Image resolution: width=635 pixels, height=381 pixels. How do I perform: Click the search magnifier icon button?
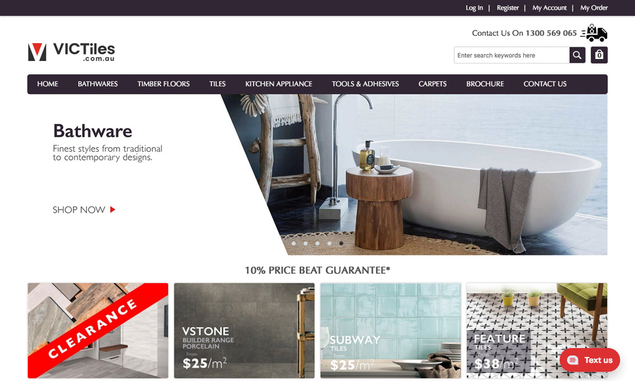pyautogui.click(x=577, y=55)
